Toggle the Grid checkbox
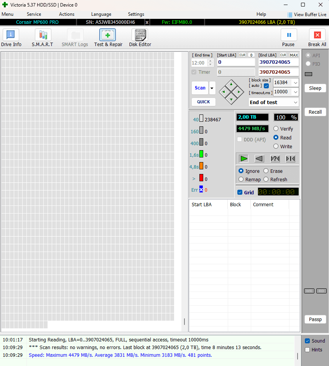Screen dimensions: 329x366 click(x=240, y=192)
